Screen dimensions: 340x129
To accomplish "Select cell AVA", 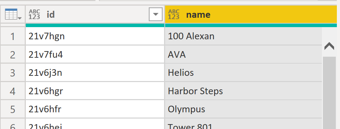I will tap(243, 55).
